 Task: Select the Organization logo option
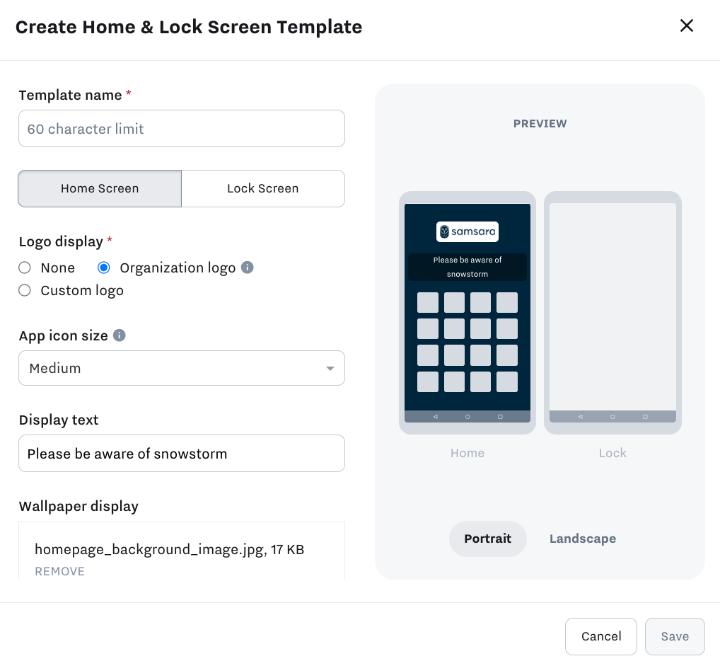[103, 268]
